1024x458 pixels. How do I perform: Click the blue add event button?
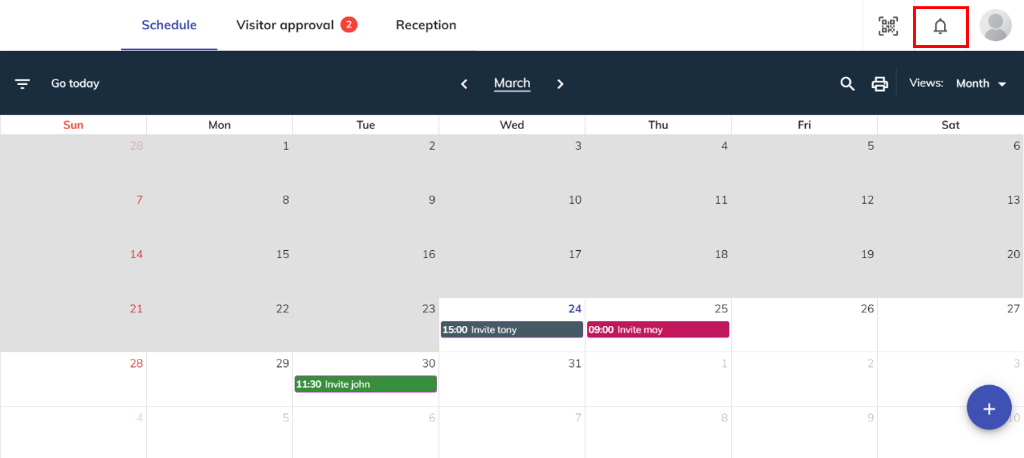(x=988, y=408)
